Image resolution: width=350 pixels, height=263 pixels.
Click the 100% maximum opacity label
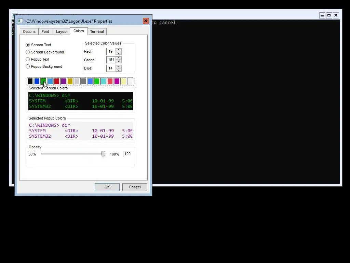[x=114, y=154]
